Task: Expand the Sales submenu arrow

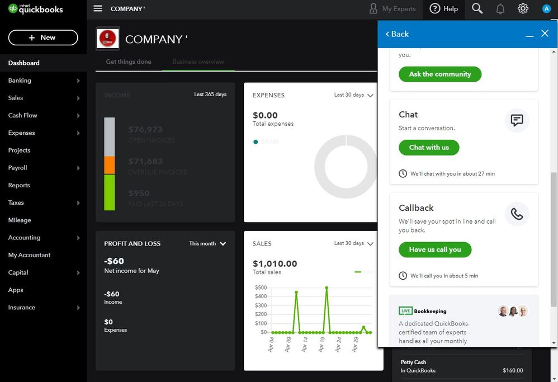Action: (78, 98)
